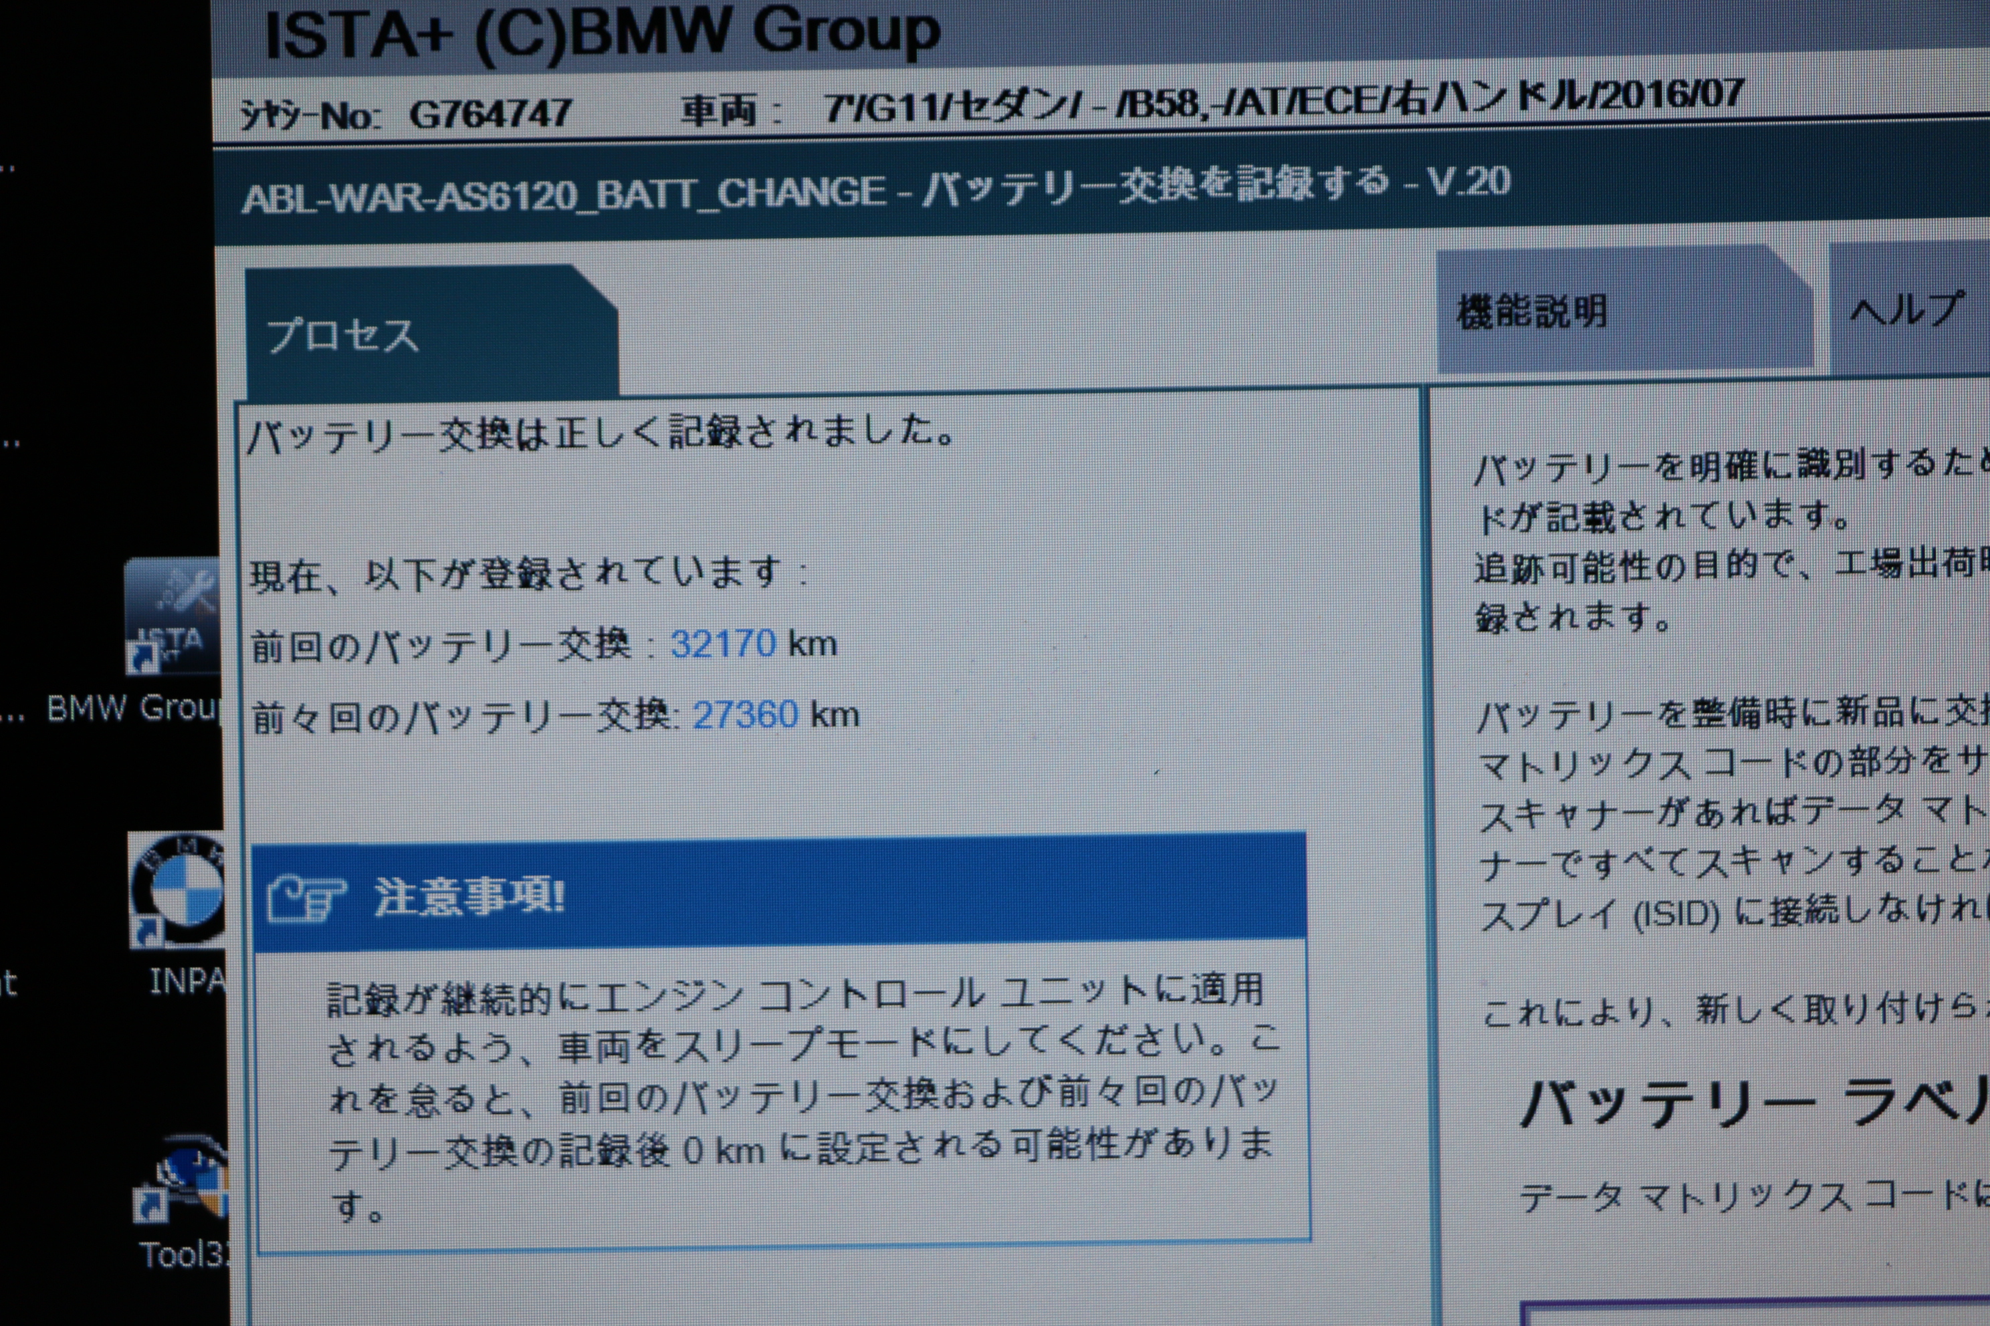Click the 現在、以下が登録されています line
Screen dimensions: 1990x1326
[528, 573]
